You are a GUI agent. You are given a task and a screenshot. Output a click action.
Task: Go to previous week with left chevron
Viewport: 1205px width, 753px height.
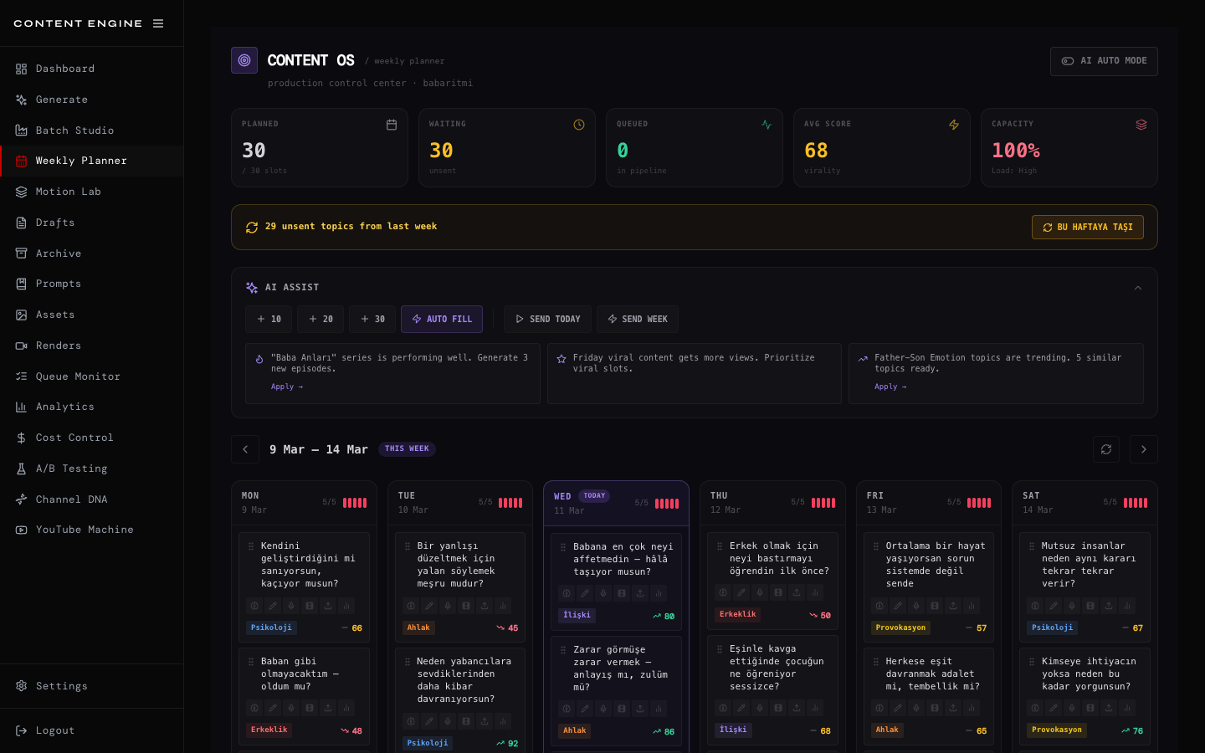pos(245,449)
